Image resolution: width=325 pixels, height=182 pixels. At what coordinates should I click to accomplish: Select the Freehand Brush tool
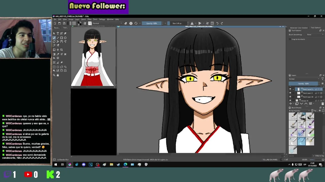click(x=54, y=38)
